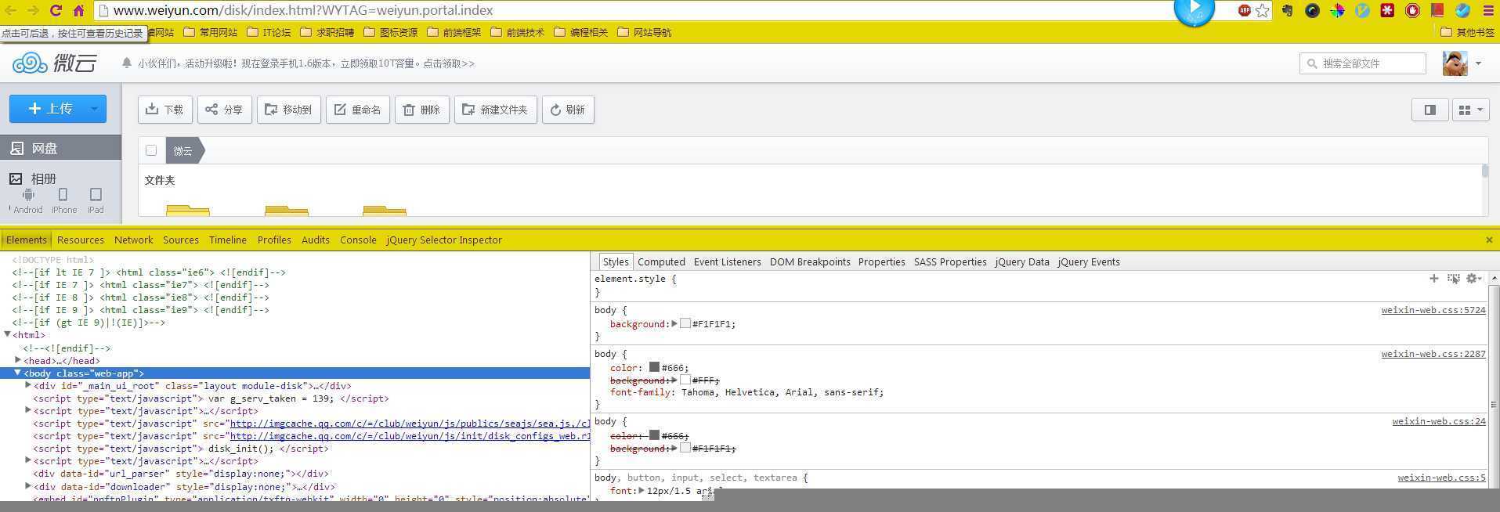Open the Event Listeners tab
The height and width of the screenshot is (512, 1500).
coord(727,262)
